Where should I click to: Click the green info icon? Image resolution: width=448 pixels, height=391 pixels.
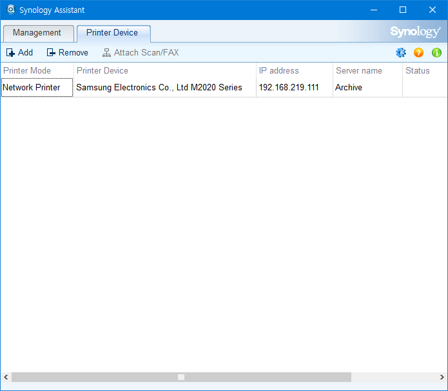tap(436, 53)
